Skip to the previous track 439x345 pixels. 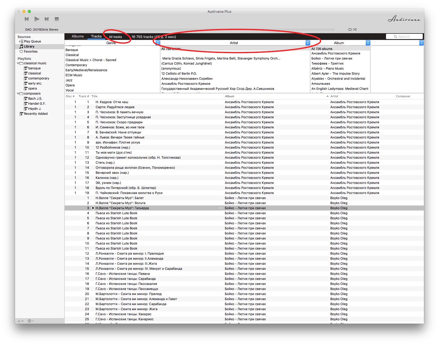tap(27, 19)
